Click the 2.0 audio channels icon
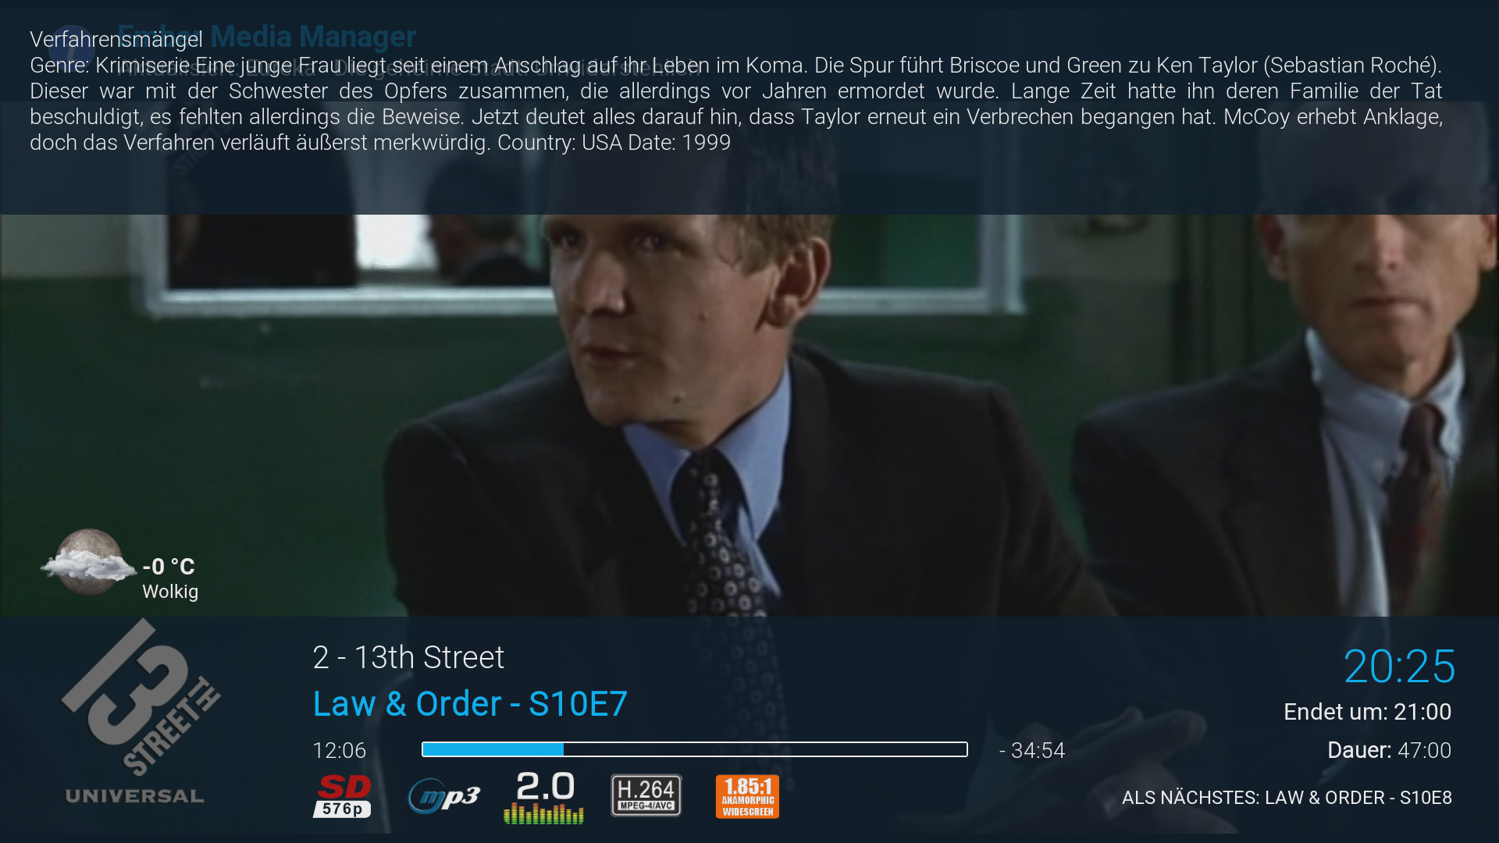 click(x=544, y=797)
